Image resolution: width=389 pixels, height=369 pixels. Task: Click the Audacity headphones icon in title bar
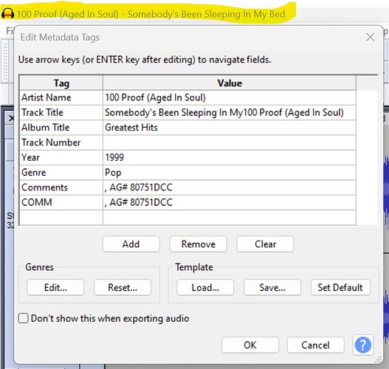click(7, 13)
